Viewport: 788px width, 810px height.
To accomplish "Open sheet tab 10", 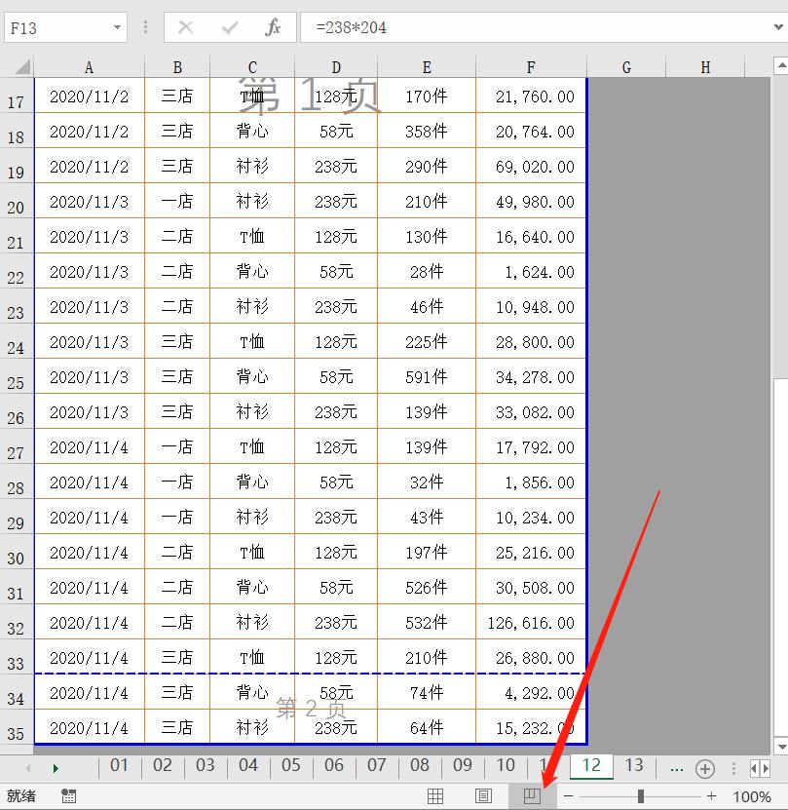I will coord(506,765).
